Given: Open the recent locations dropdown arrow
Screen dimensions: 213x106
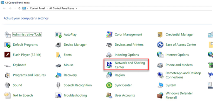Looking at the screenshot, I should [x=15, y=8].
